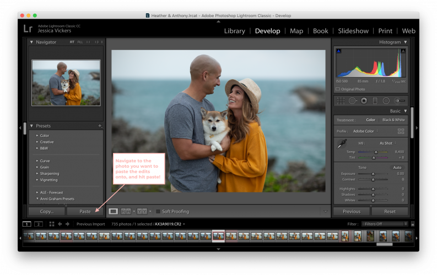Expand the Color preset folder

[37, 136]
